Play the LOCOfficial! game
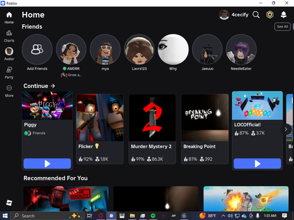Image resolution: width=294 pixels, height=220 pixels. (258, 164)
